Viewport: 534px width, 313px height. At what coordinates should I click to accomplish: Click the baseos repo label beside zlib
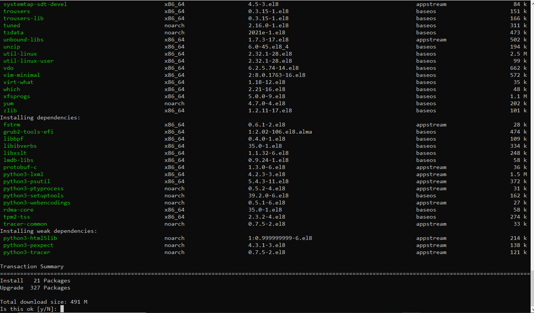tap(426, 110)
